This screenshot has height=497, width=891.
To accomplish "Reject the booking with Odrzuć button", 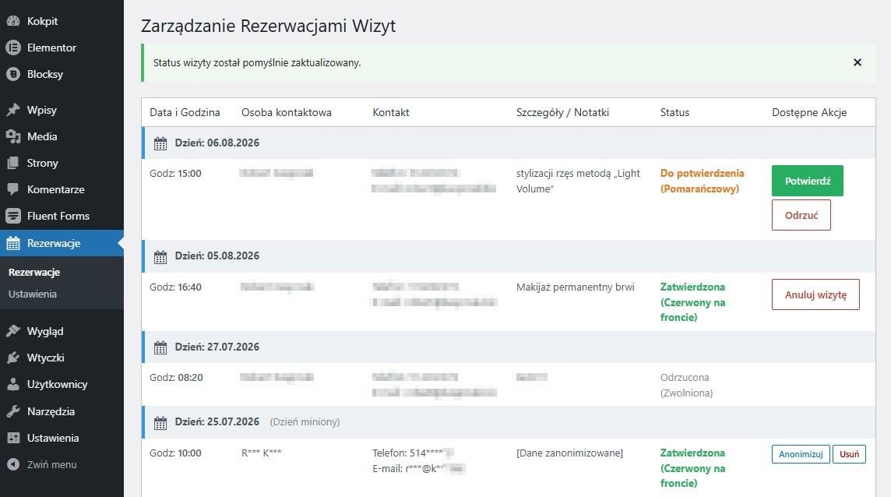I will [x=801, y=215].
